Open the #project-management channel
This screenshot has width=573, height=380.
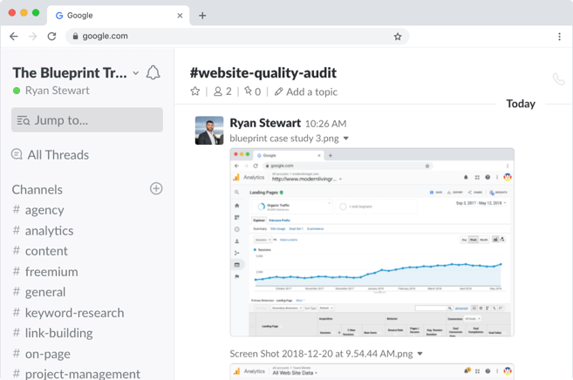[x=77, y=373]
